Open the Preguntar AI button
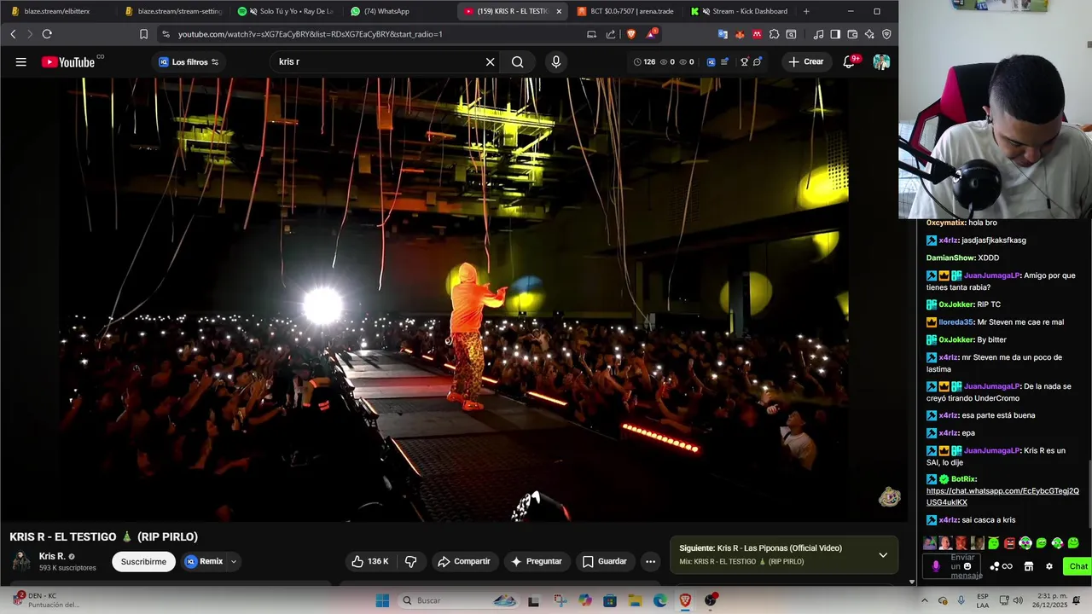 (x=537, y=561)
